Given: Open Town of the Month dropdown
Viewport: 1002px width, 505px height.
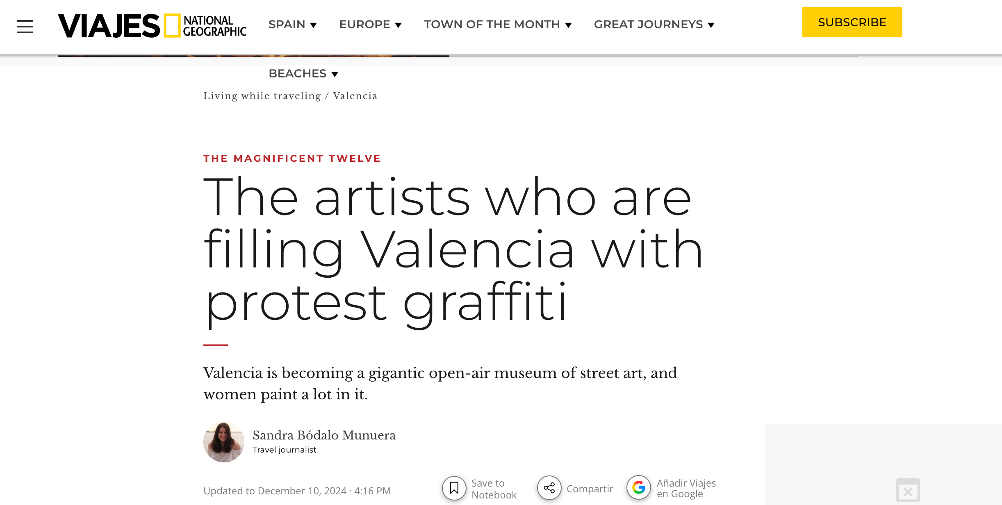Looking at the screenshot, I should pyautogui.click(x=498, y=25).
